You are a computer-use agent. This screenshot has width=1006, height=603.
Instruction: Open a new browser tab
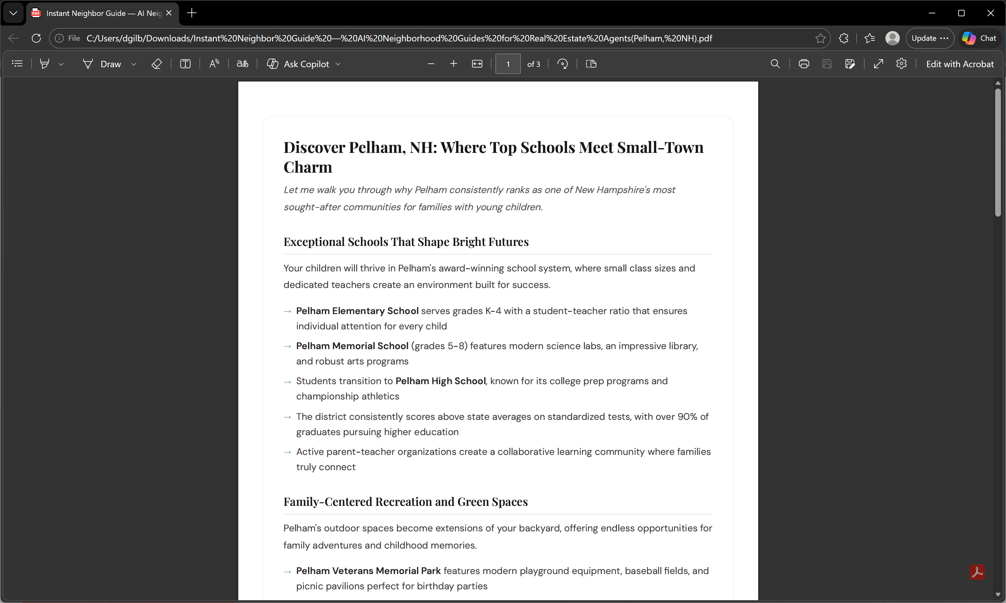click(192, 13)
